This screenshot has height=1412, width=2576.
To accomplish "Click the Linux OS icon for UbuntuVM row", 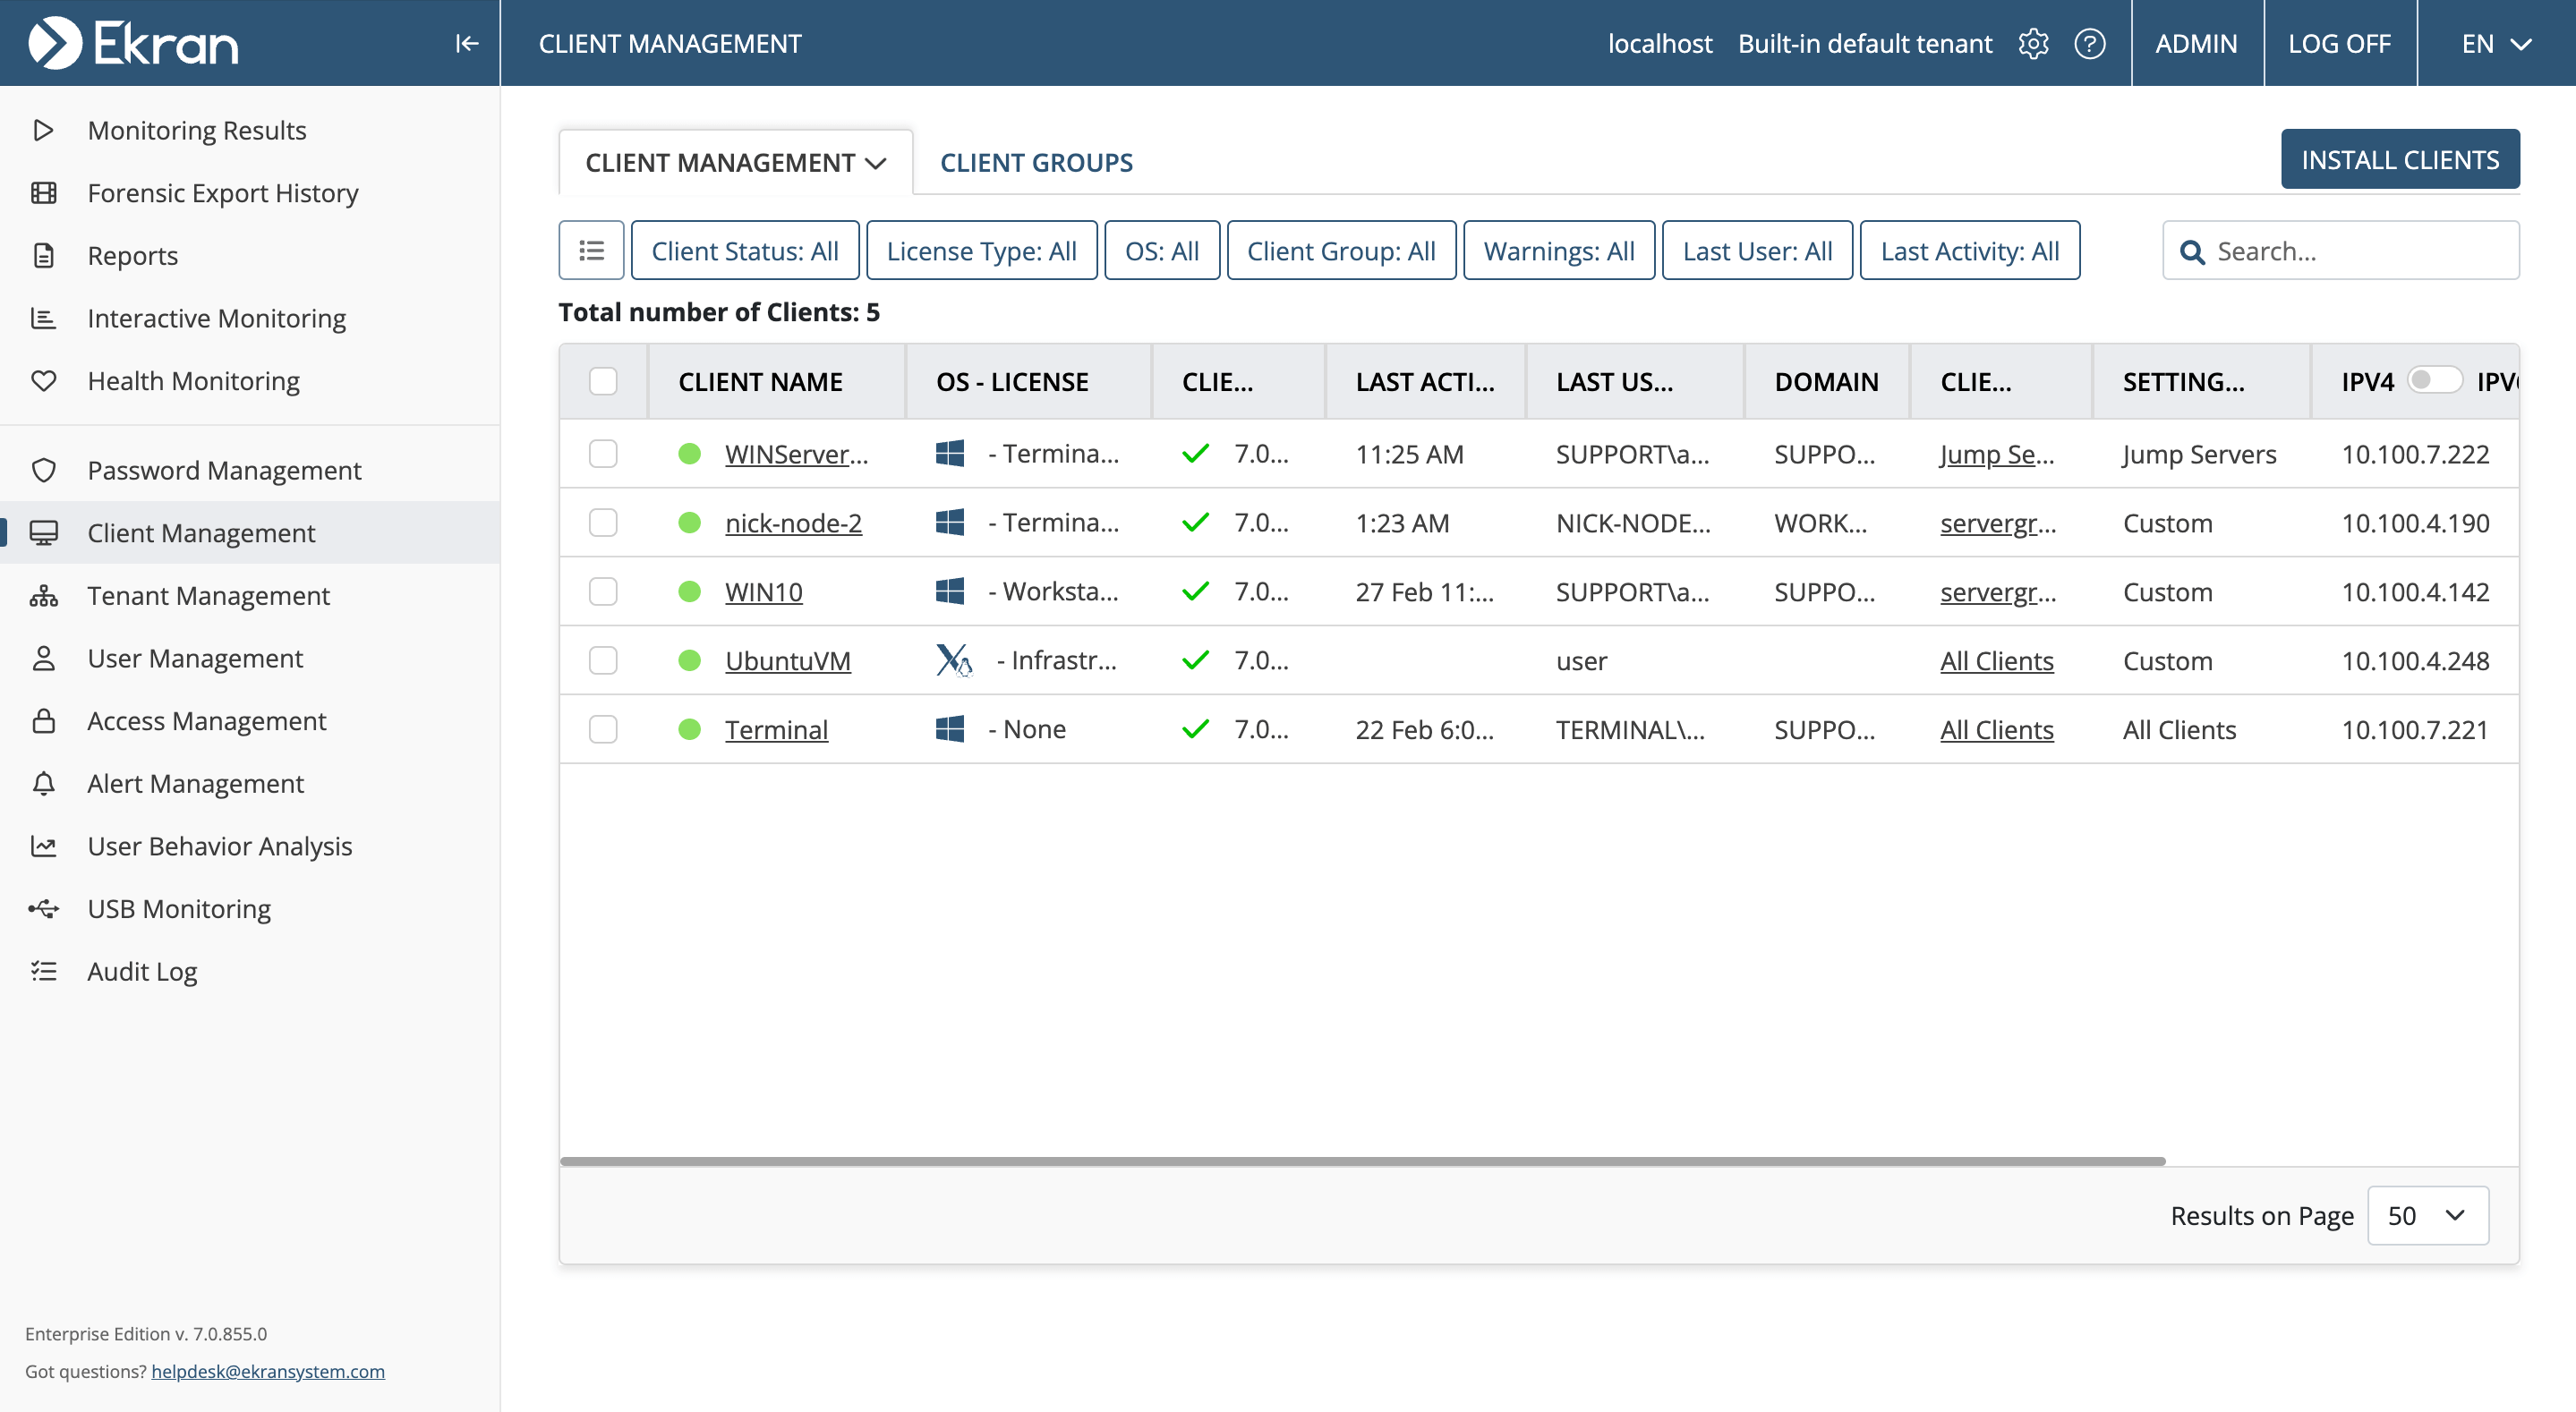I will (953, 660).
